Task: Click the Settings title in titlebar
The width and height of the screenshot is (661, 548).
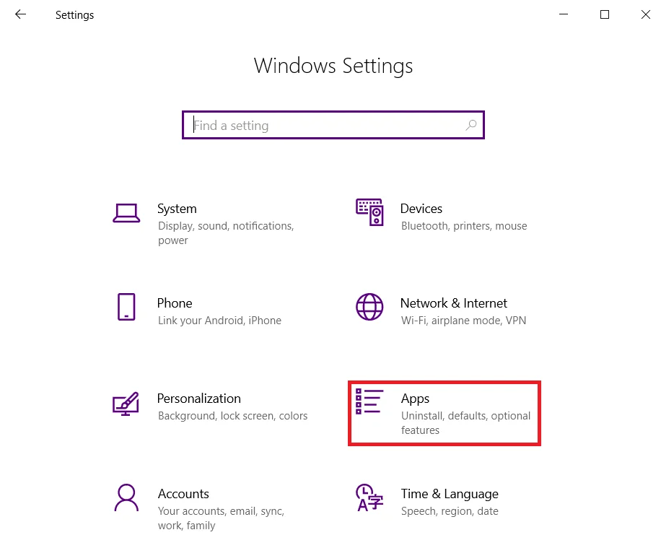Action: 74,14
